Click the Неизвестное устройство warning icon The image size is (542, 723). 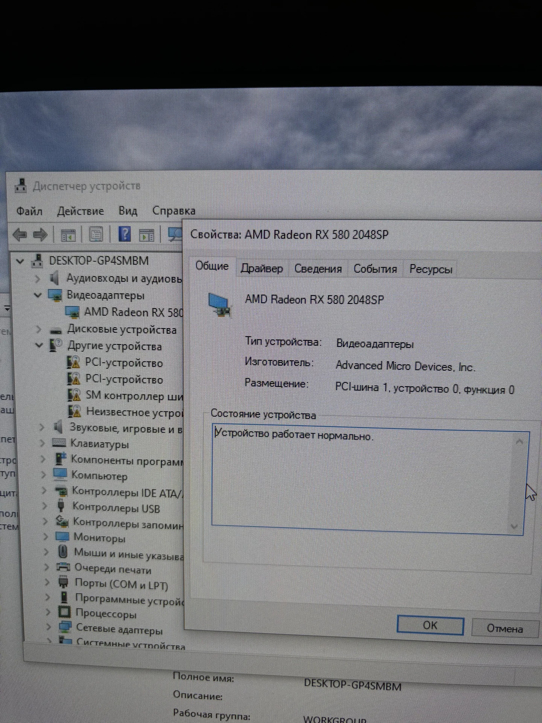tap(75, 412)
